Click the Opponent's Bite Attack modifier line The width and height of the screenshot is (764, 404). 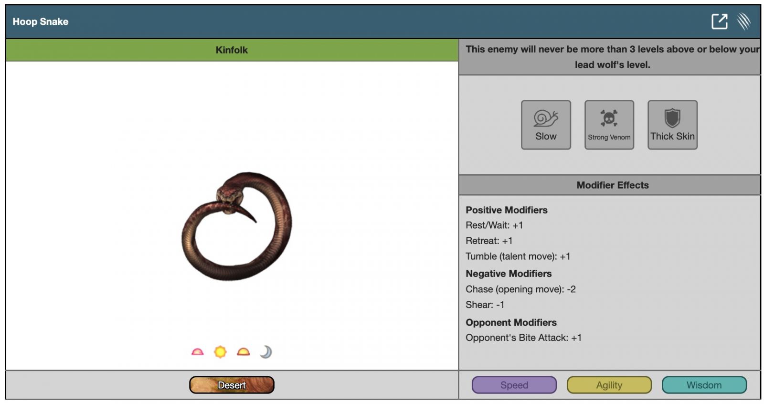click(523, 338)
